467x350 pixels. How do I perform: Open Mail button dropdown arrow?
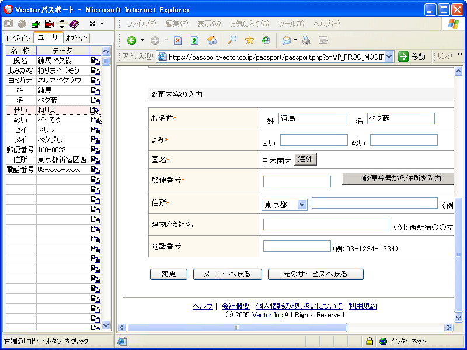tap(295, 40)
